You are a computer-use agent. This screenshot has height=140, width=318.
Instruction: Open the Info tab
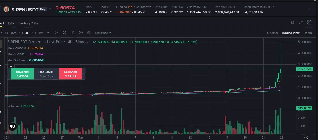tap(11, 23)
